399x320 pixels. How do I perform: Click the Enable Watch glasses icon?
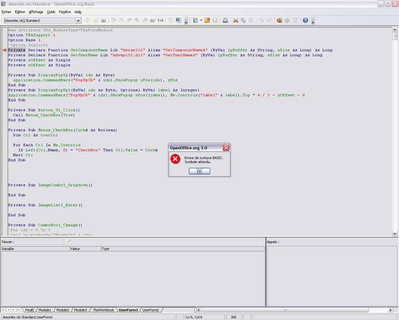[x=152, y=20]
